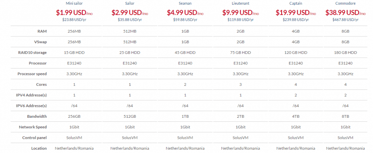Choose the Seaman plan title
Image resolution: width=373 pixels, height=153 pixels.
185,4
